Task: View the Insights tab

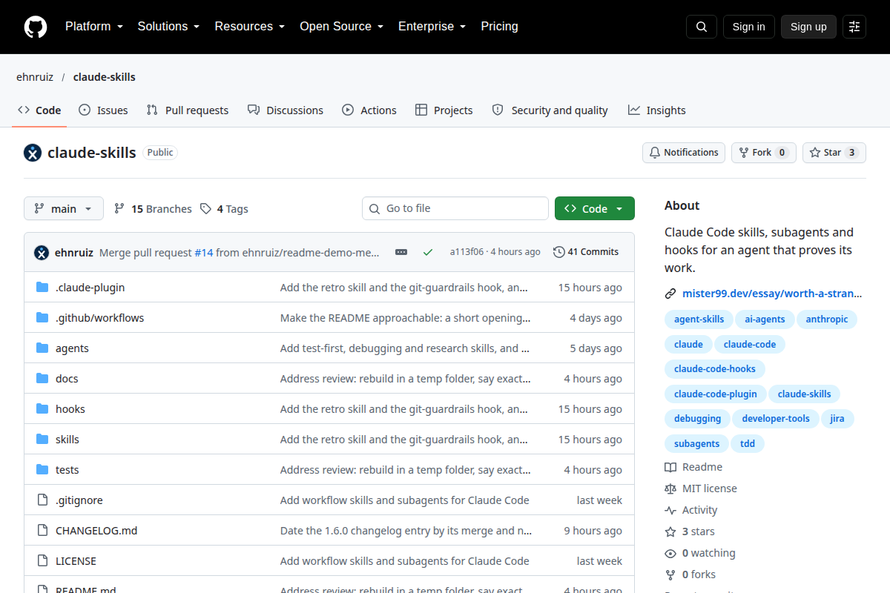Action: pyautogui.click(x=656, y=110)
